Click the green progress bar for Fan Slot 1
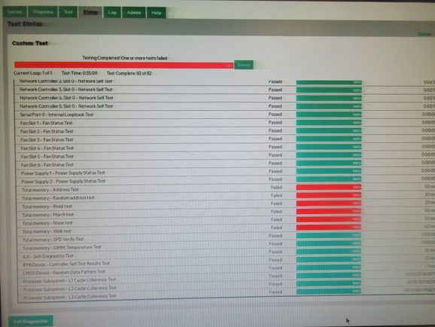Image resolution: width=435 pixels, height=327 pixels. point(329,123)
